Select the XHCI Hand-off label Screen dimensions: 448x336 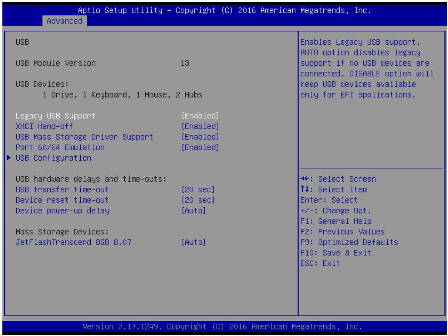point(44,126)
